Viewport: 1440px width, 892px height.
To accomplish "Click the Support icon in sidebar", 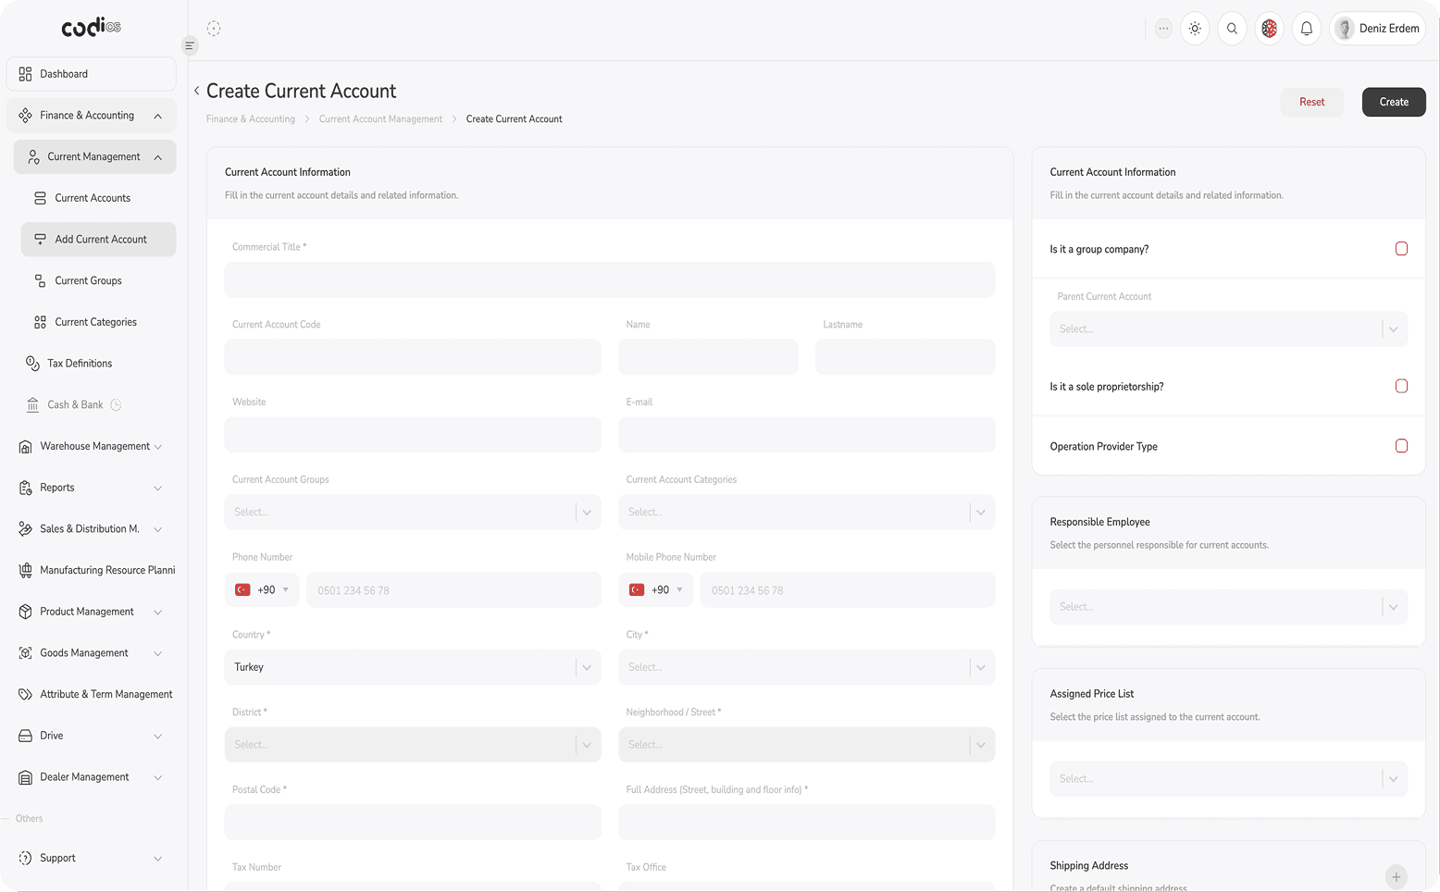I will (25, 859).
